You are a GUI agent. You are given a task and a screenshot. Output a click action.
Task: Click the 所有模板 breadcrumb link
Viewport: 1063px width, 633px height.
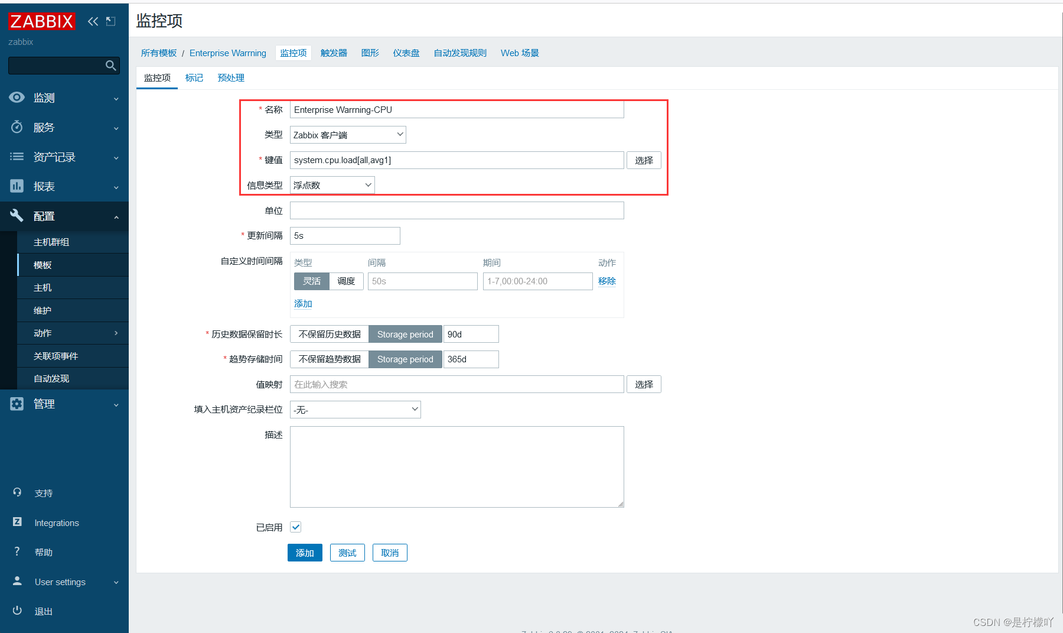click(x=159, y=53)
